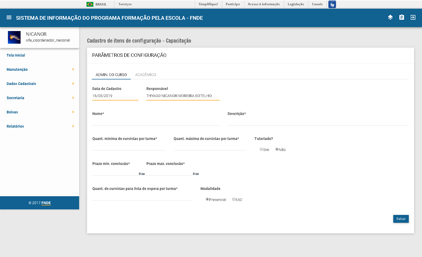The width and height of the screenshot is (422, 257).
Task: Expand the Bolsas sidebar section
Action: 73,112
